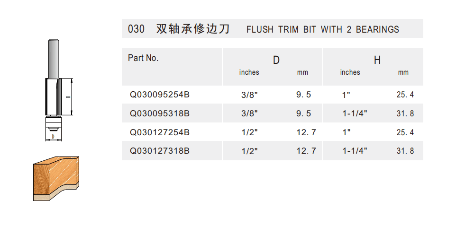Select the H column header in table
Image resolution: width=456 pixels, height=244 pixels.
[377, 60]
